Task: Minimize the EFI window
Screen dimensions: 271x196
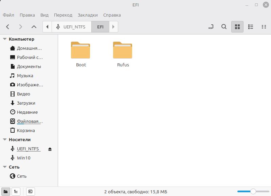Action: (x=247, y=5)
